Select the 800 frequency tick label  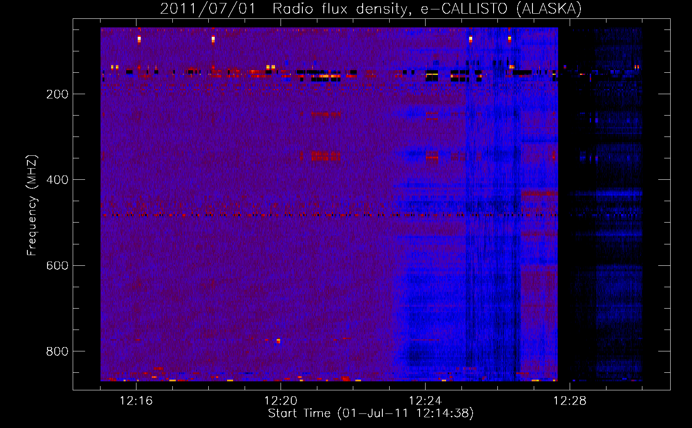point(57,351)
